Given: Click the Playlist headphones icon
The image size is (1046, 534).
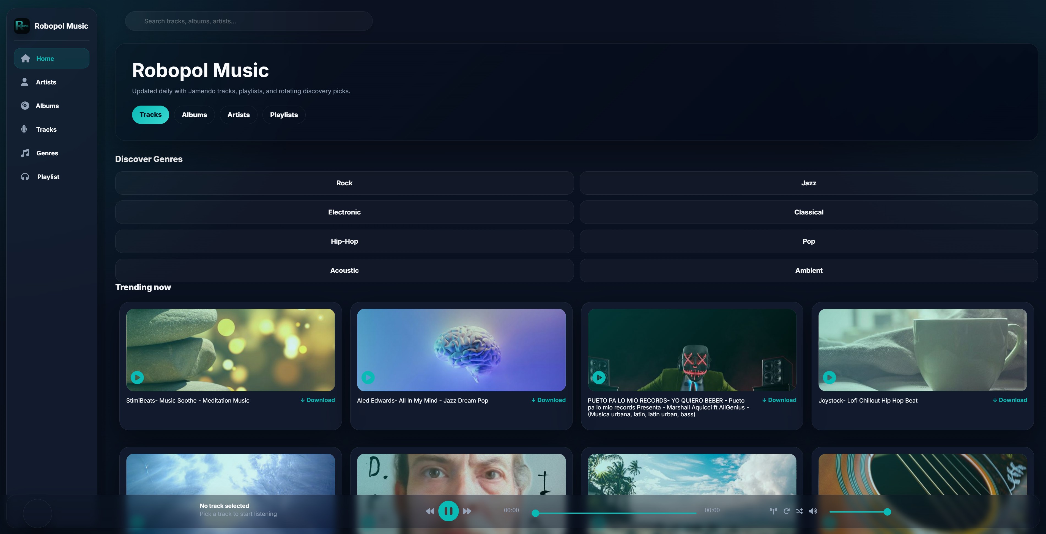Looking at the screenshot, I should click(x=24, y=177).
